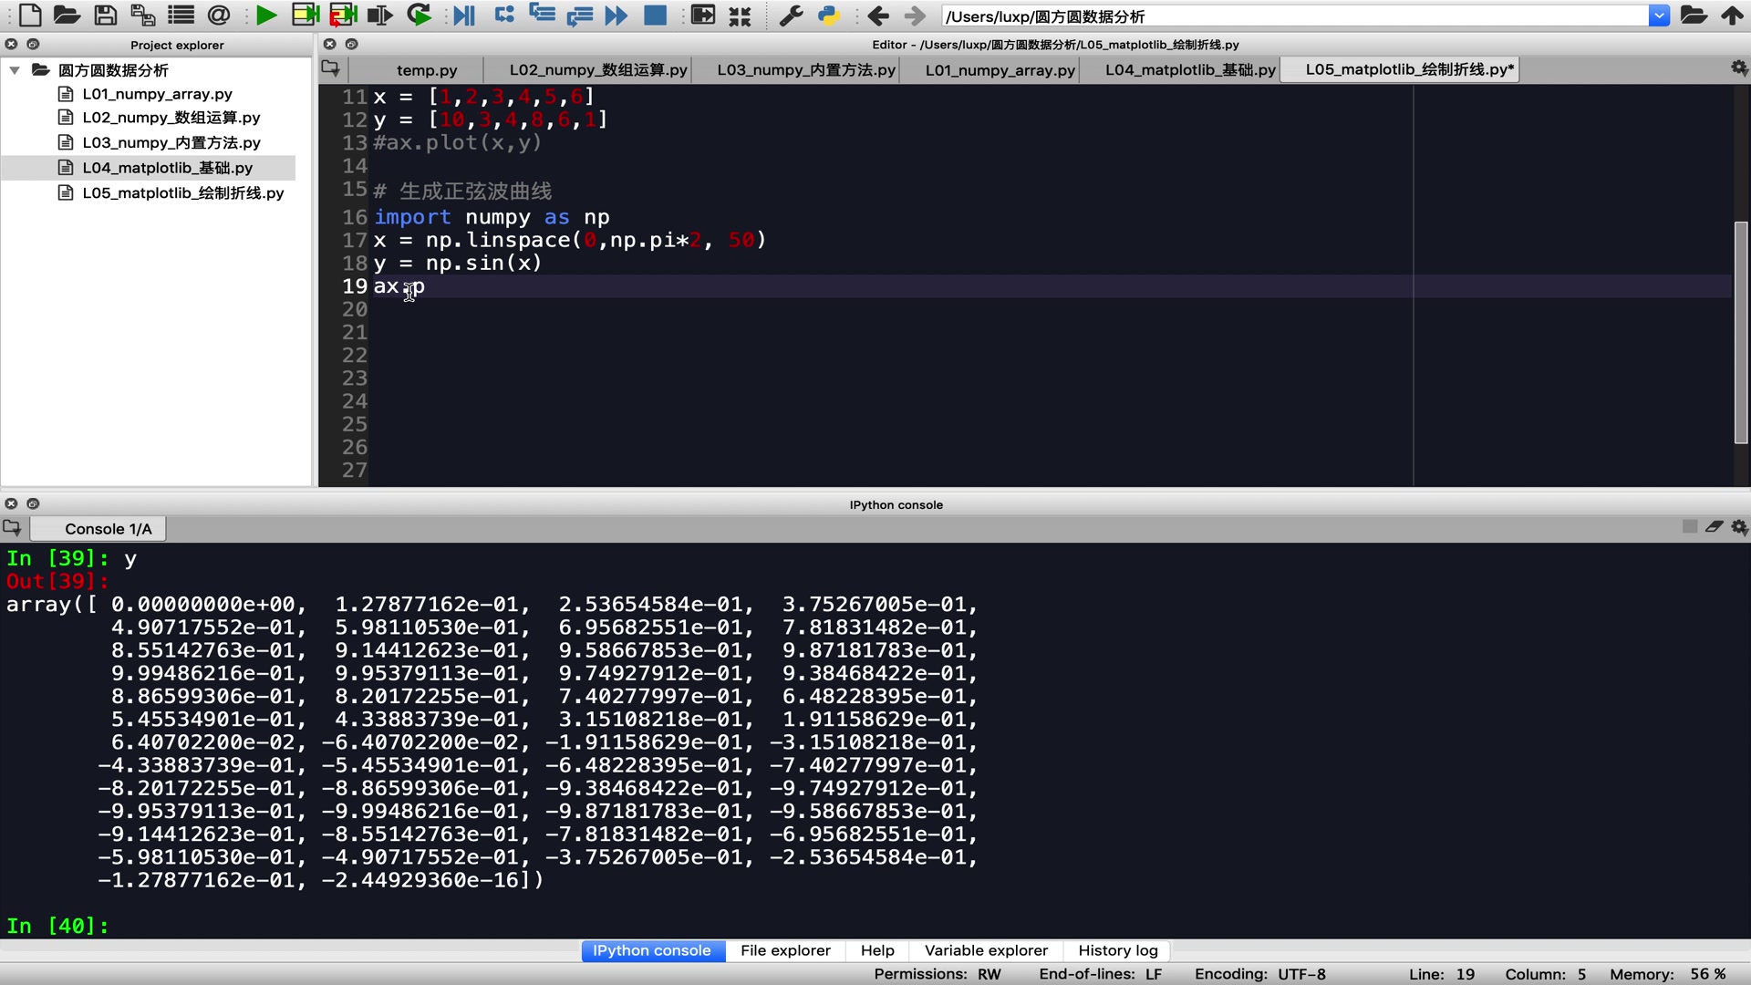Open the Preferences wrench icon
The height and width of the screenshot is (985, 1751).
[x=791, y=16]
